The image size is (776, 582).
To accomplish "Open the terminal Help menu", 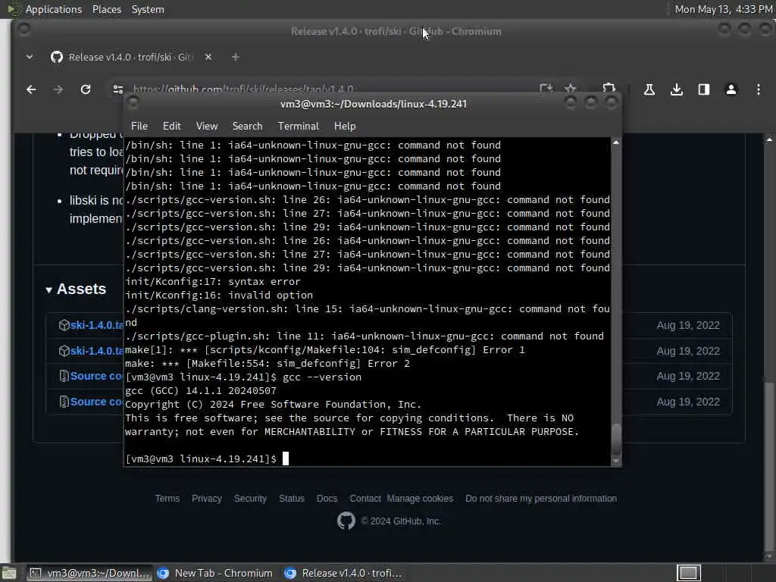I will pyautogui.click(x=345, y=127).
